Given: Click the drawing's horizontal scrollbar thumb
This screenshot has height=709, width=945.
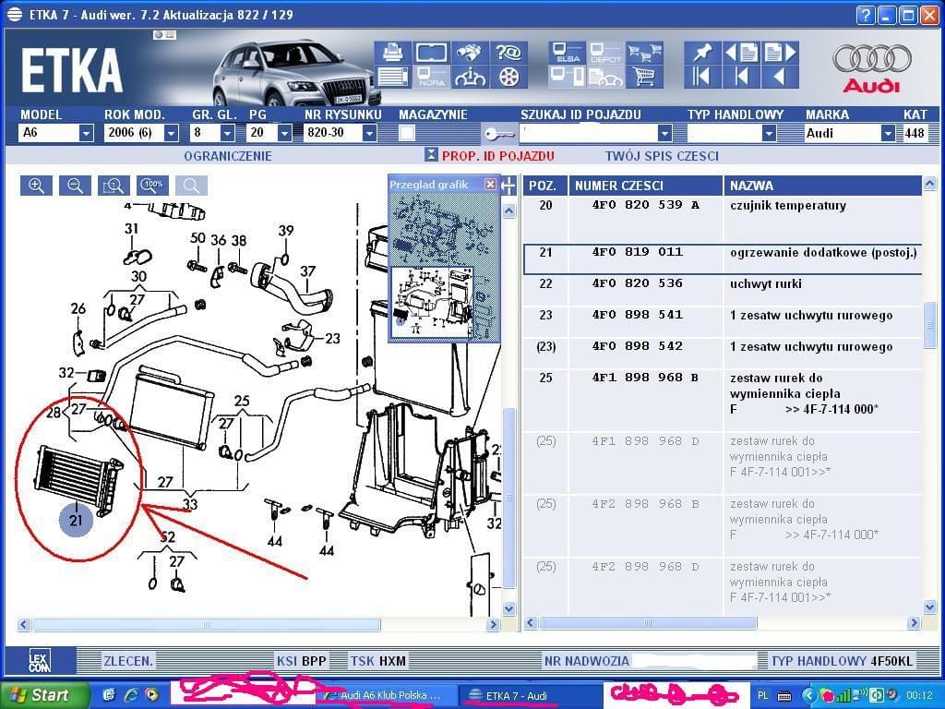Looking at the screenshot, I should click(207, 625).
